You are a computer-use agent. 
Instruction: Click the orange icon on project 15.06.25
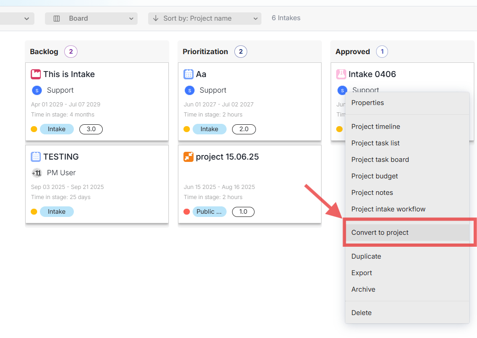click(189, 157)
